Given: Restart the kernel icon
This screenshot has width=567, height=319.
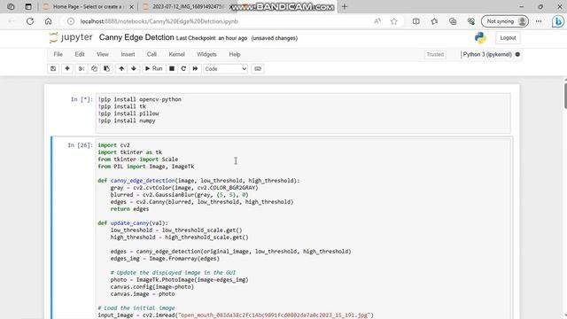Looking at the screenshot, I should (183, 69).
